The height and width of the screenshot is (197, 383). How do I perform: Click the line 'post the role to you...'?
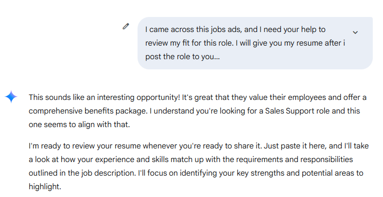182,57
